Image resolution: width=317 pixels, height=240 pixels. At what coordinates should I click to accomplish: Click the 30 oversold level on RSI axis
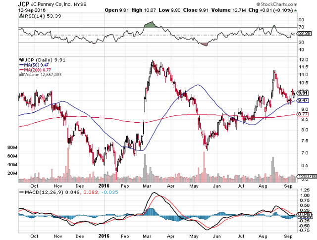pyautogui.click(x=301, y=42)
